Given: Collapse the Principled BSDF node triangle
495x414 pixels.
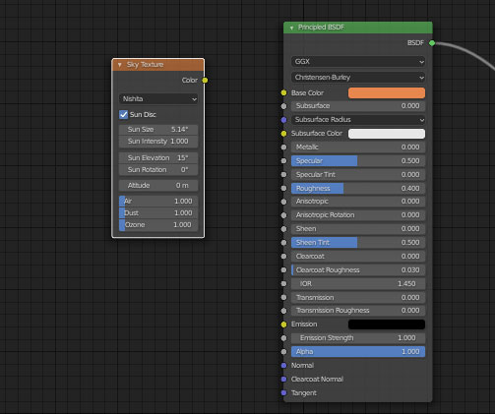Looking at the screenshot, I should (291, 28).
